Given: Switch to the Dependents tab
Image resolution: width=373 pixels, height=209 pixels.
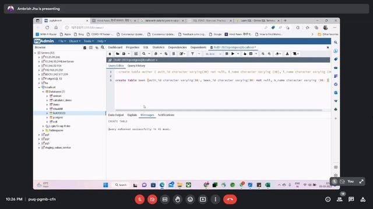Looking at the screenshot, I should (x=198, y=48).
